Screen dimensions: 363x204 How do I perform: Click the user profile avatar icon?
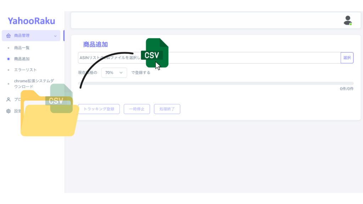coord(348,20)
